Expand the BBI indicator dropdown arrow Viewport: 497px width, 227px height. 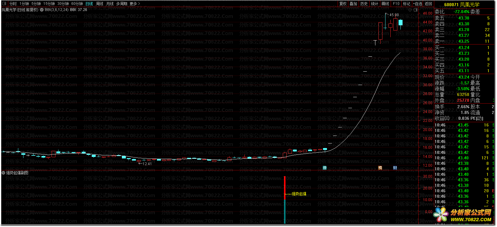(41, 10)
